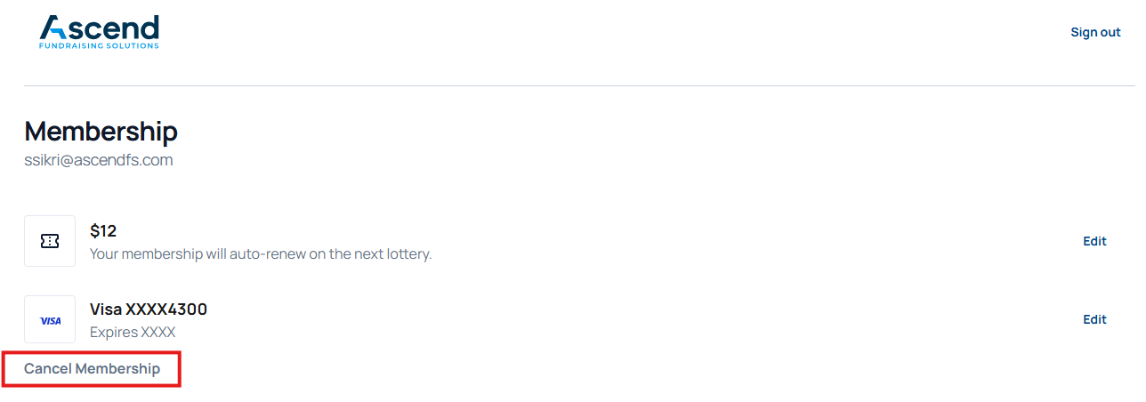Click the ticket icon beside $12
The image size is (1146, 402).
pyautogui.click(x=50, y=241)
